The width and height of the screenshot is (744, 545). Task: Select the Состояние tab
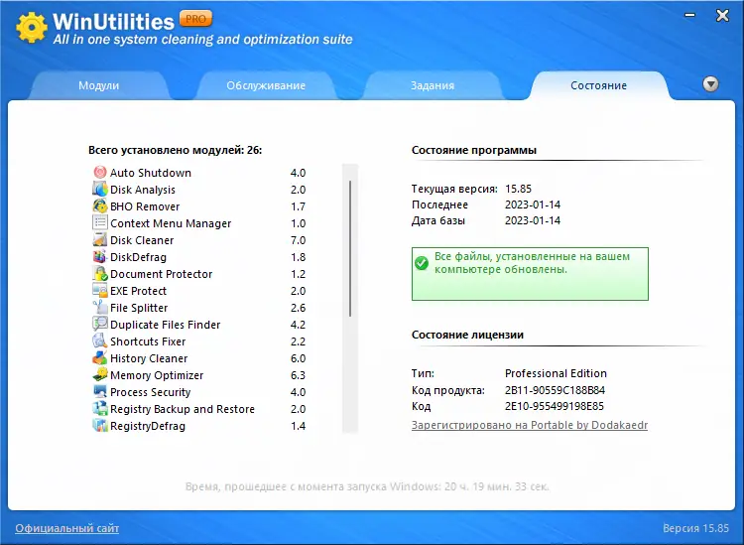click(x=599, y=85)
